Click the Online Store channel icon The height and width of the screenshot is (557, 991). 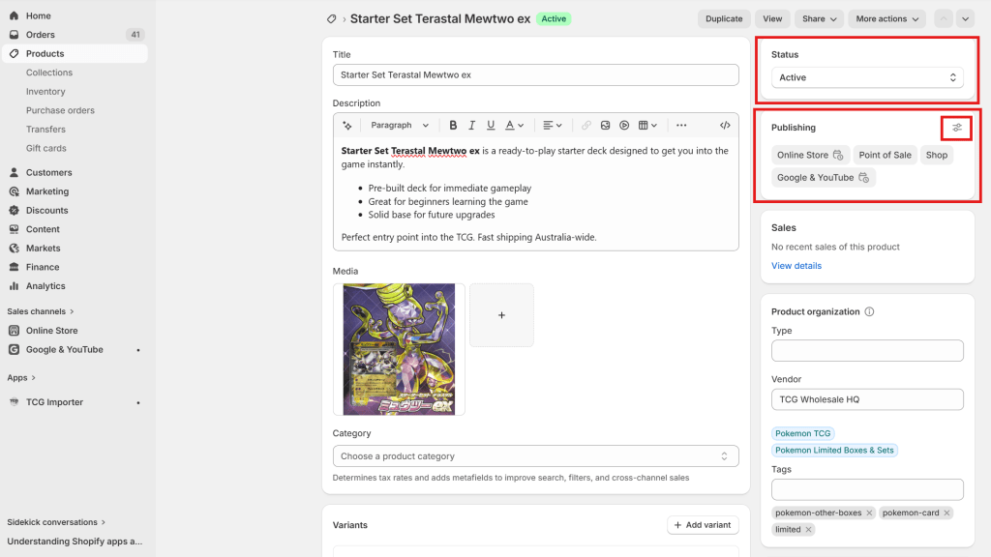(x=14, y=331)
